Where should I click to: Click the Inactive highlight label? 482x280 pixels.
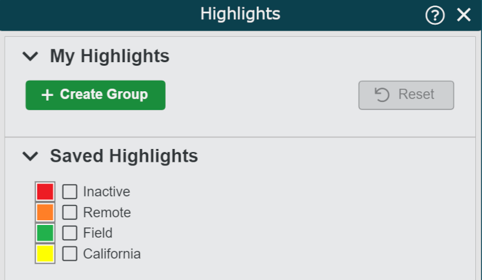(x=107, y=192)
